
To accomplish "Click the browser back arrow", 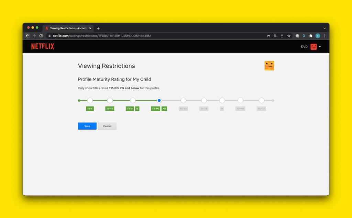I will (27, 36).
